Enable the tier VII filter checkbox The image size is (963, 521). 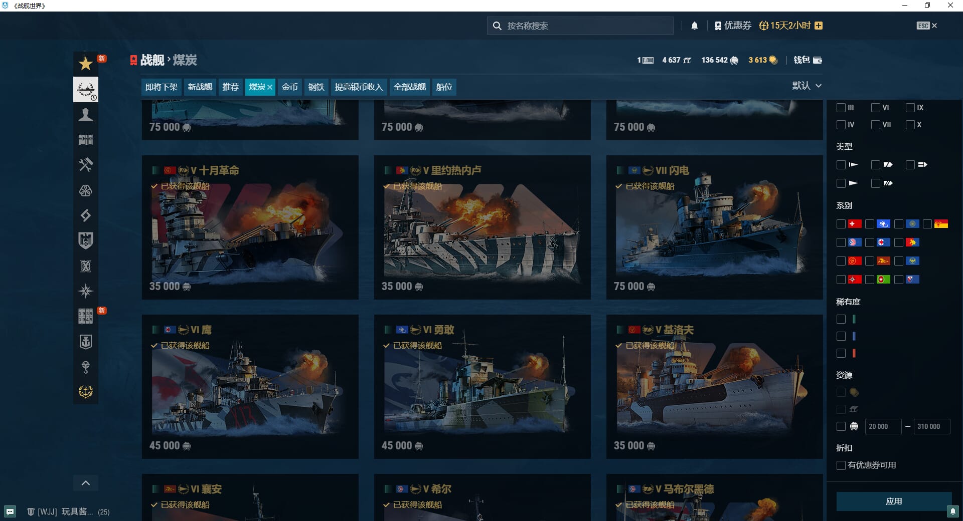click(x=876, y=125)
